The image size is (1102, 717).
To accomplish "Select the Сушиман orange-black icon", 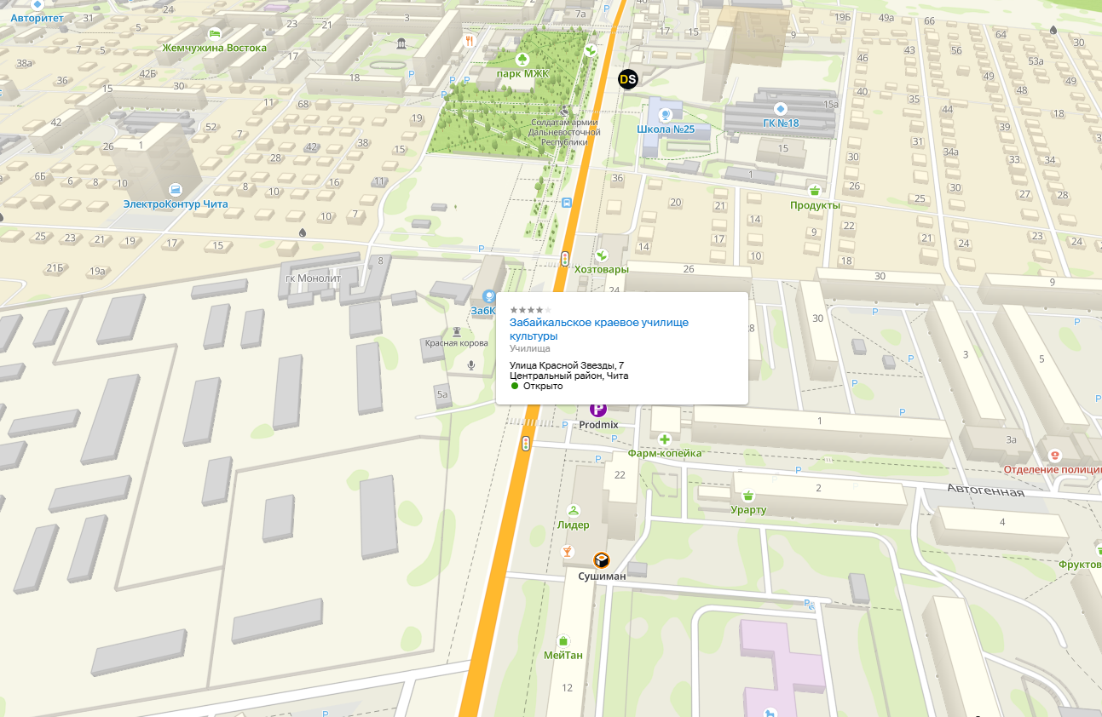I will tap(602, 560).
